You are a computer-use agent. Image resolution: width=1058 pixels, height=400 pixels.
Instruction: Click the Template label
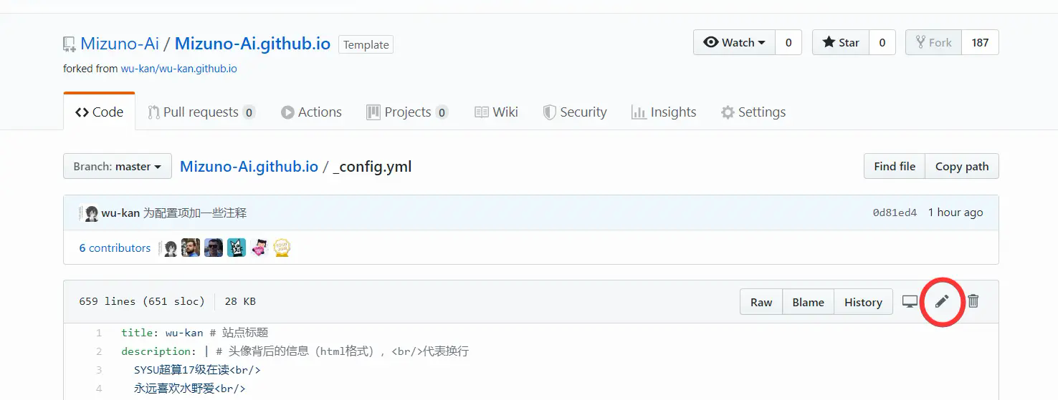pos(366,44)
